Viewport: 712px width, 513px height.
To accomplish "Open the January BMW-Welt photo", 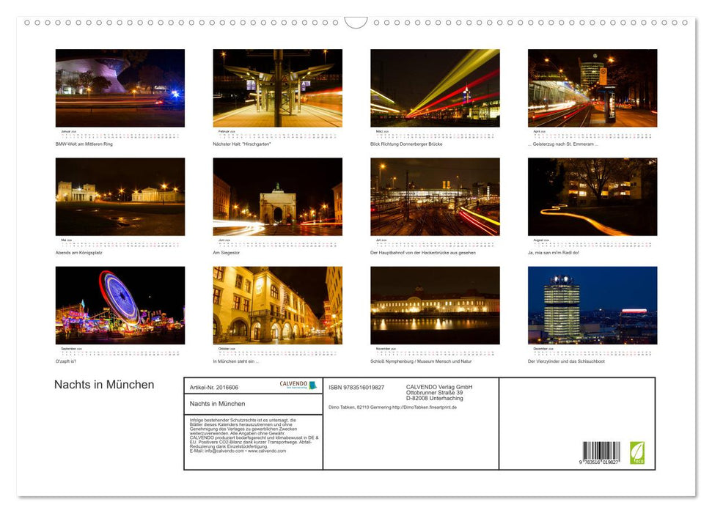I will 120,87.
